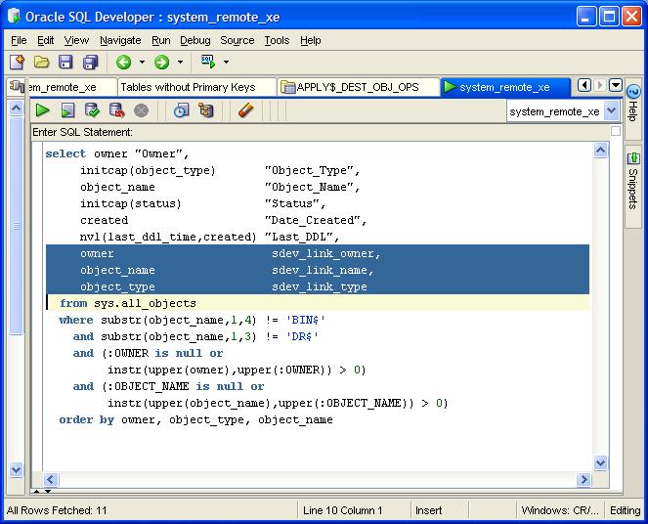Click the Open folder icon
This screenshot has height=524, width=648.
pyautogui.click(x=41, y=63)
